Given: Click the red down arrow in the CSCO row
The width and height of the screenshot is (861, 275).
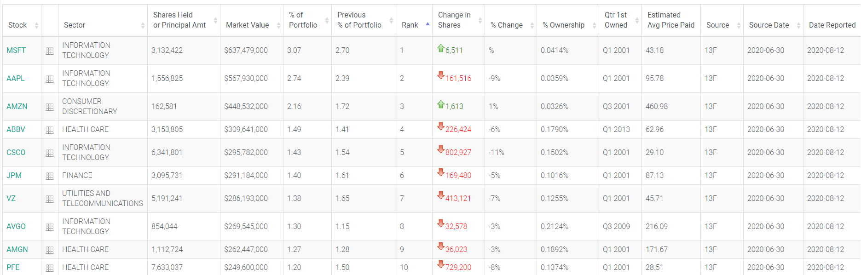Looking at the screenshot, I should click(441, 149).
